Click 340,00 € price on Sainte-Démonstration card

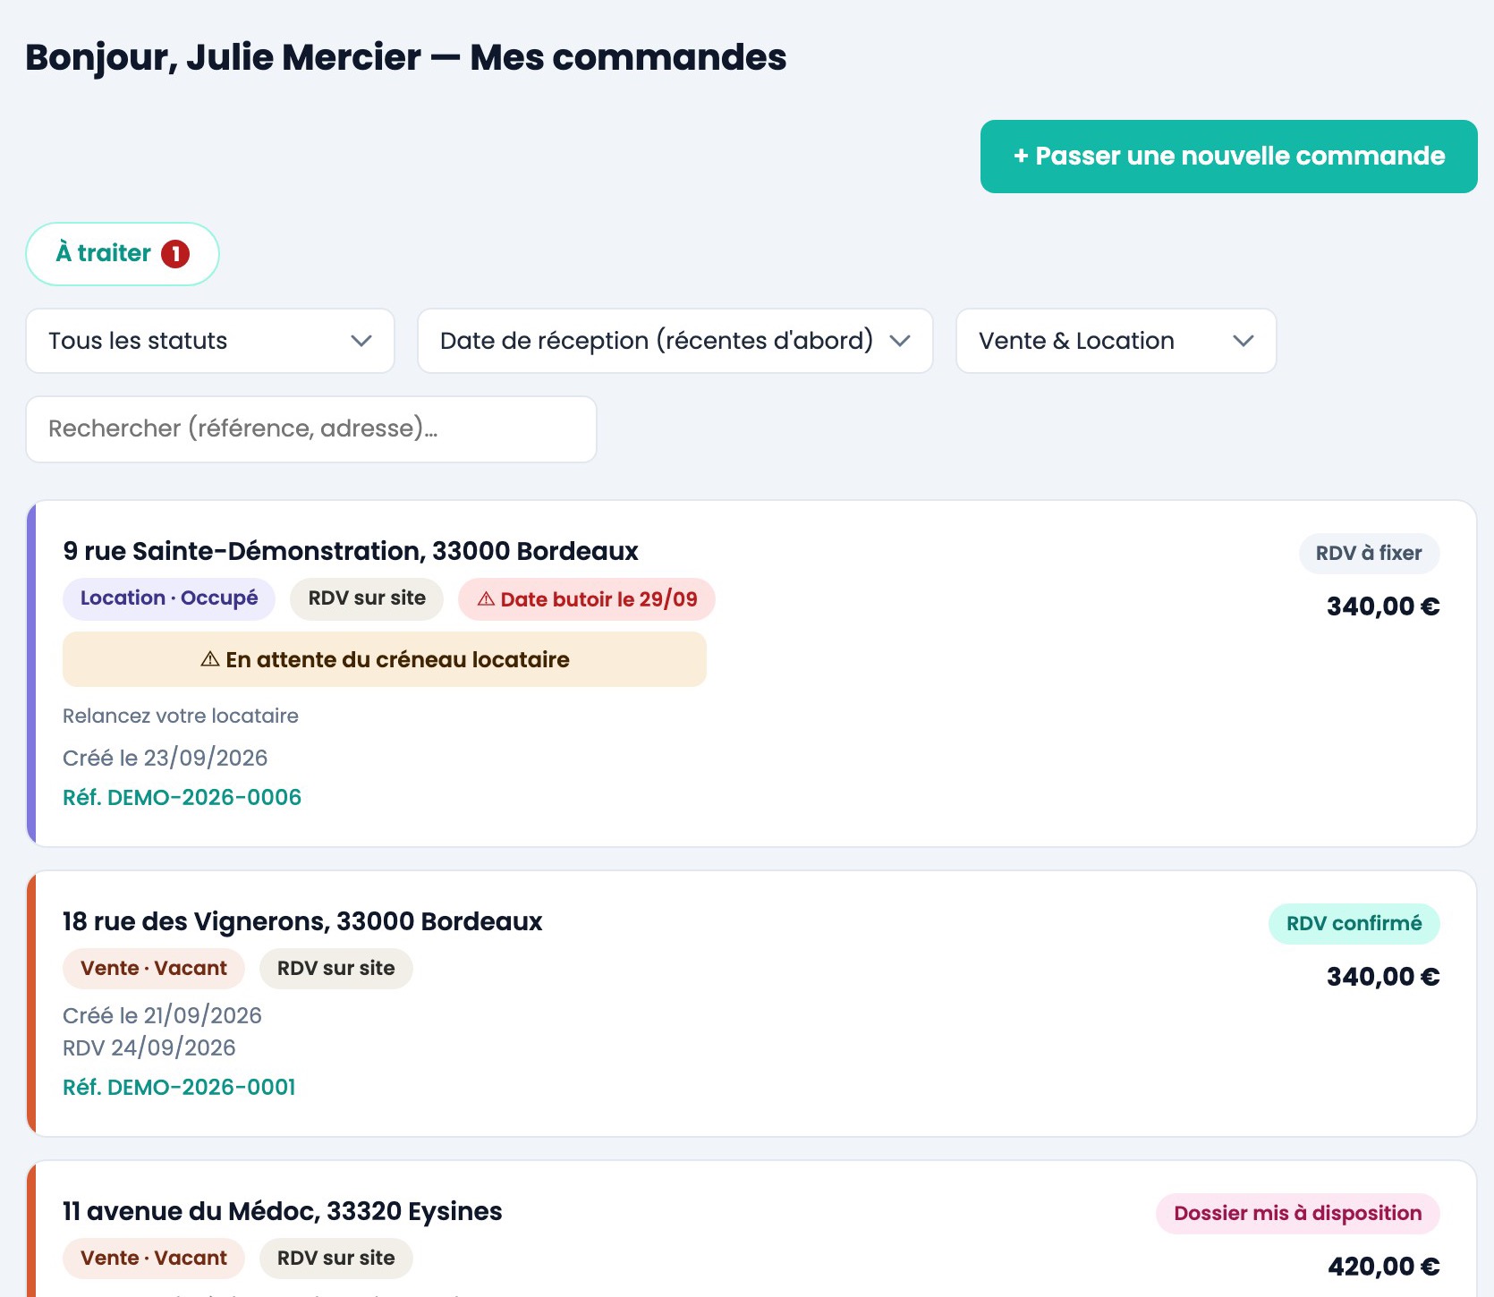[1383, 606]
